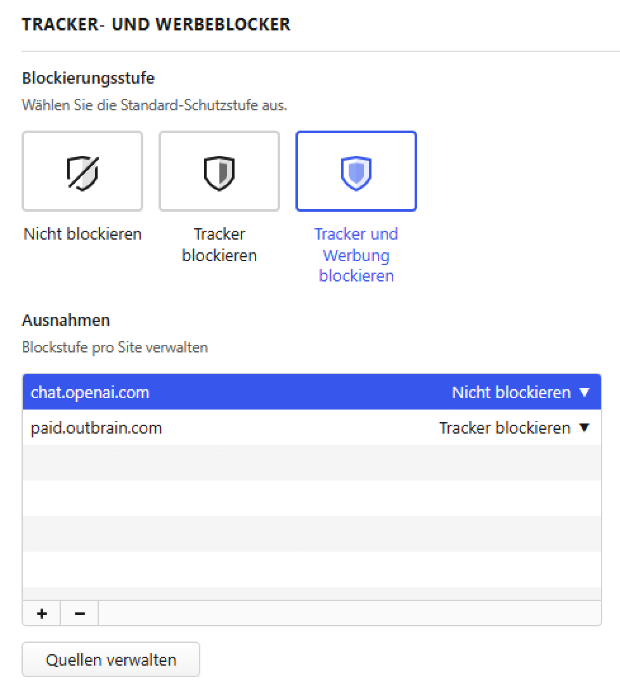Screen dimensions: 620x691
Task: Choose the 'Tracker blockieren' caption under the shield tiles
Action: (219, 245)
